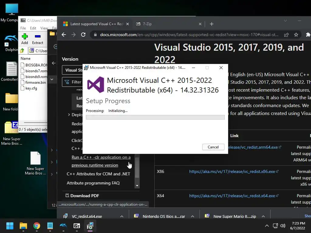This screenshot has width=311, height=233.
Task: Go up one folder in 7-Zip
Action: coord(22,51)
